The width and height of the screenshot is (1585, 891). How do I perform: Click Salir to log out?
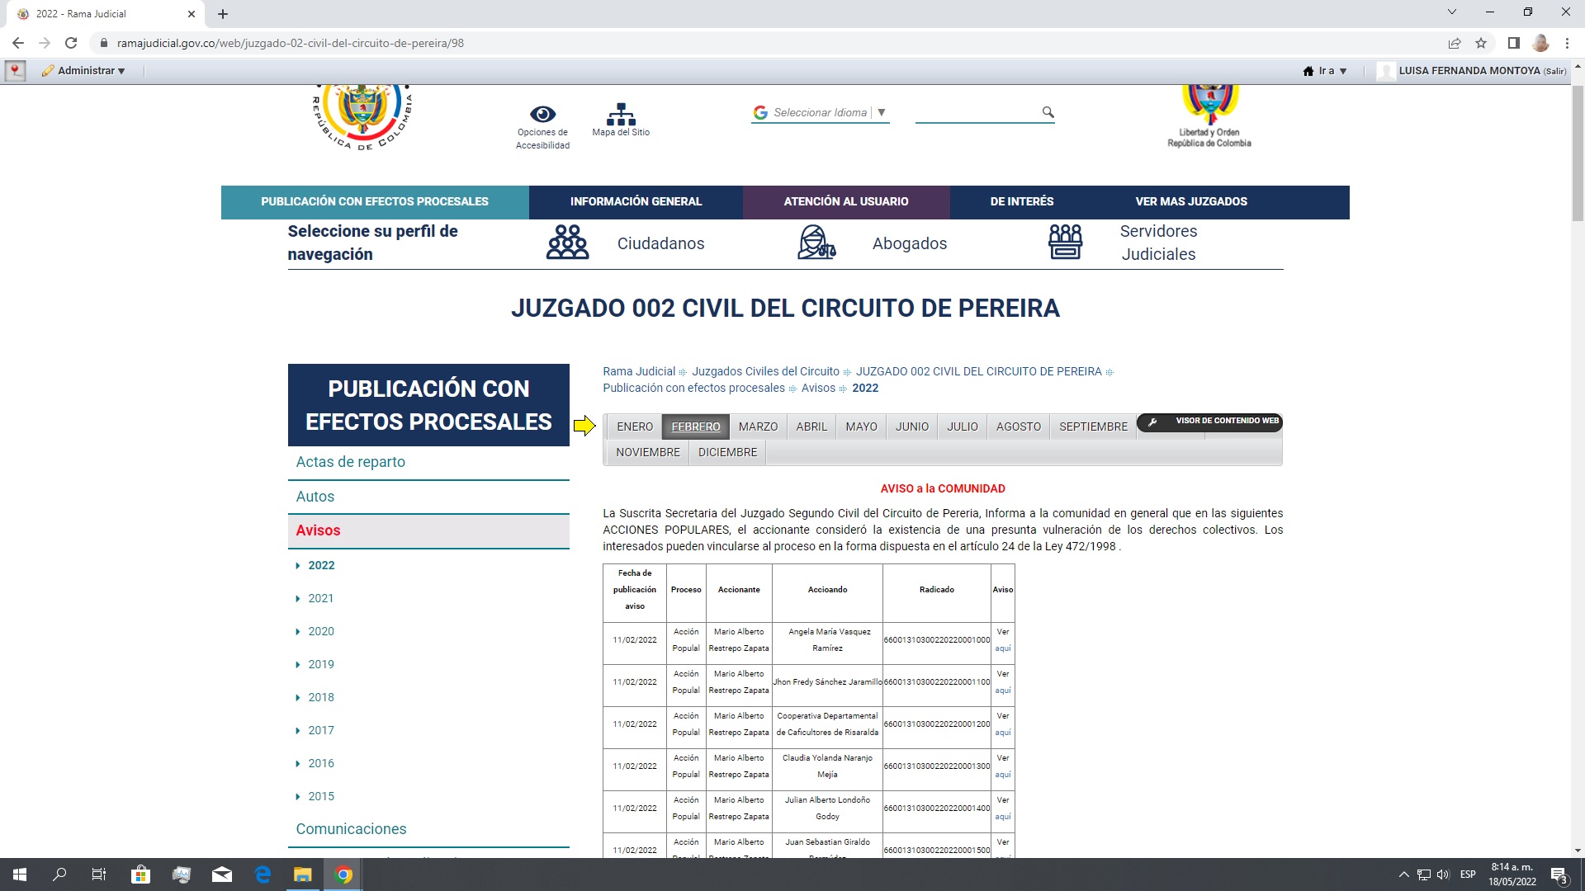[x=1554, y=72]
